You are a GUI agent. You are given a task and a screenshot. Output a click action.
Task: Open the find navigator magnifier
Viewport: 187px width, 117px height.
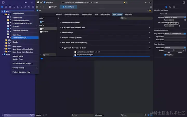[14, 7]
